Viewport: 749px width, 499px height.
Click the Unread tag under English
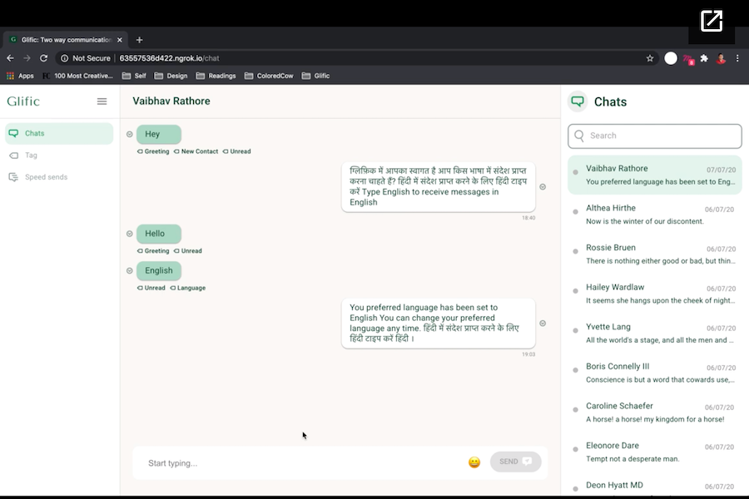pyautogui.click(x=151, y=288)
